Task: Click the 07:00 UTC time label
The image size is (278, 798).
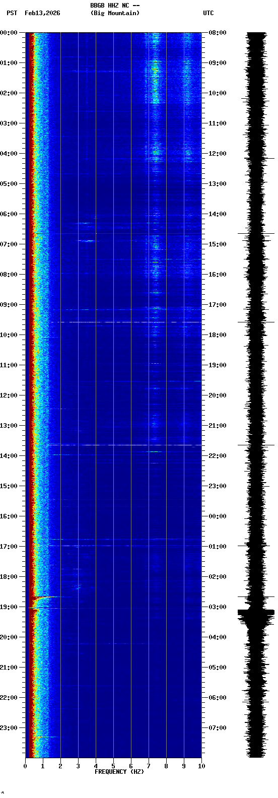Action: coord(218,728)
